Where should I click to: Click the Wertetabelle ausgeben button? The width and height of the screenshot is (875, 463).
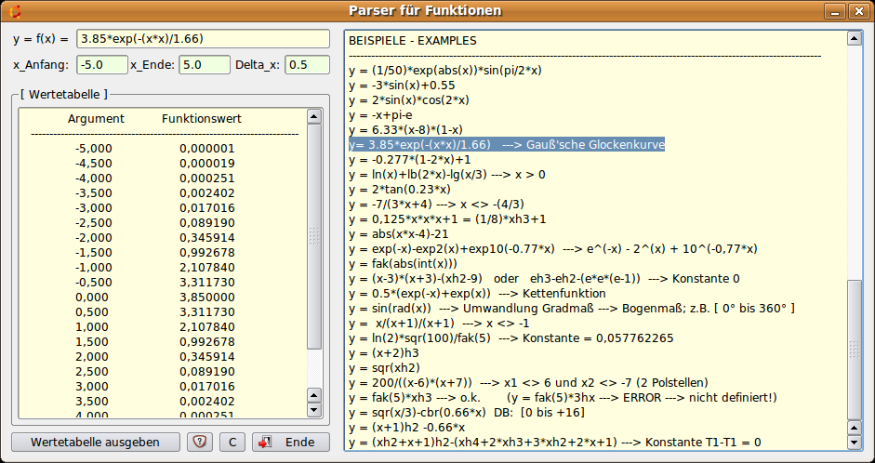point(94,443)
